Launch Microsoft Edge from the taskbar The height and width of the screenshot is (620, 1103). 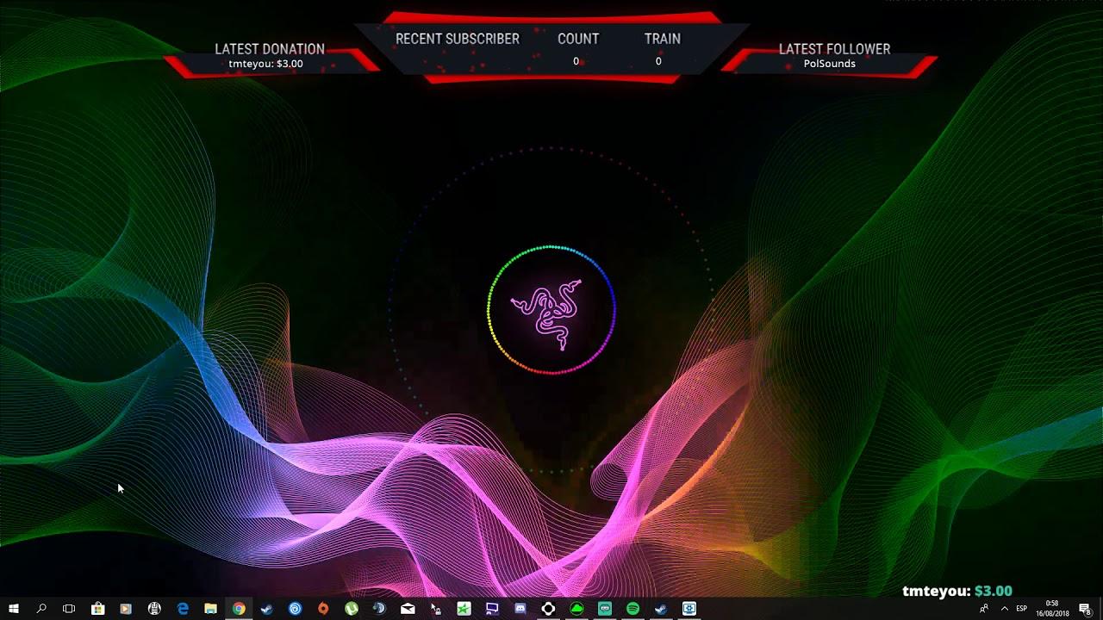[x=182, y=609]
